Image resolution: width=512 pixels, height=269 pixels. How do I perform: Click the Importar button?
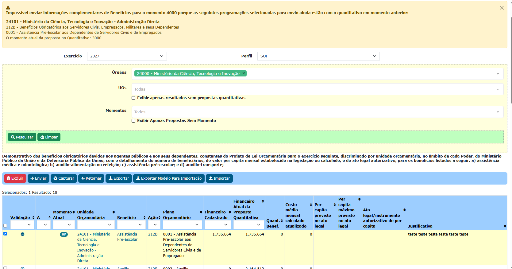pos(219,178)
